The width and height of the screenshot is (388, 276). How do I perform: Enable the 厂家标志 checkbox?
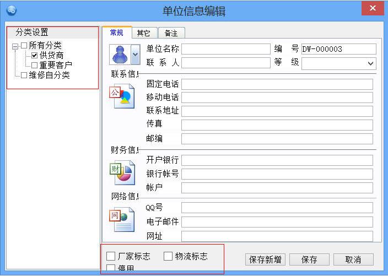tap(111, 256)
